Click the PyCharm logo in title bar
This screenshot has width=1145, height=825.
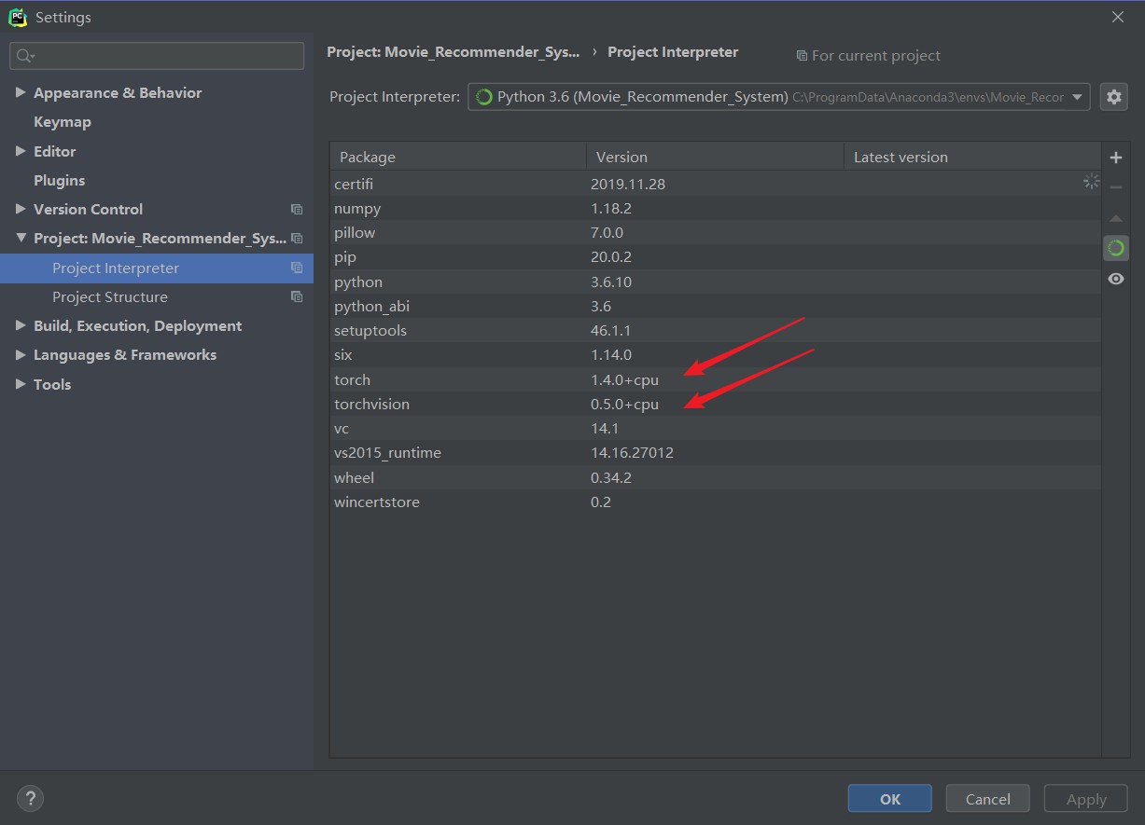(17, 17)
